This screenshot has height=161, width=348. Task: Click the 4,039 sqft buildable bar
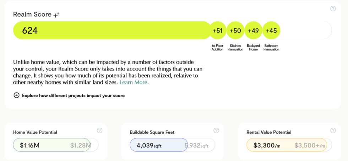pyautogui.click(x=158, y=145)
